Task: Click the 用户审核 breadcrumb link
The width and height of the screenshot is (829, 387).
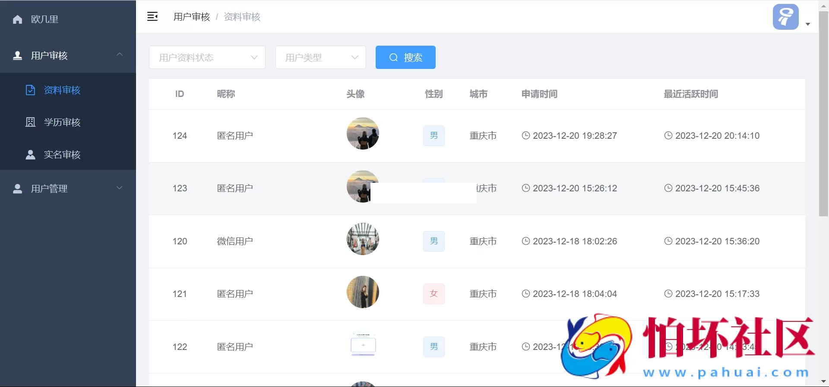Action: [192, 17]
